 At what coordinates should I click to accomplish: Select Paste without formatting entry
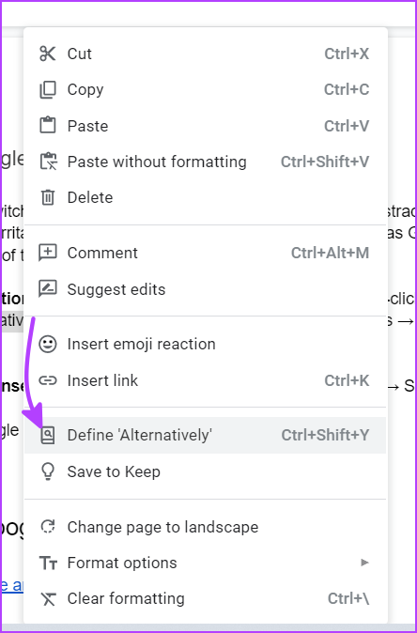(205, 162)
